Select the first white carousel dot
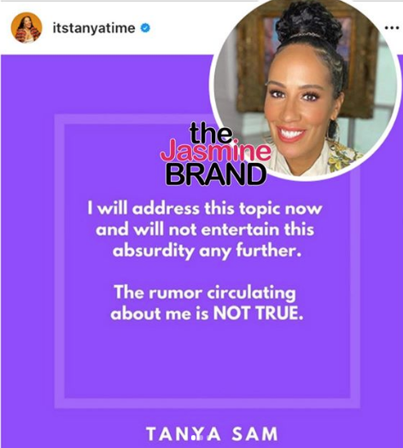403x448 pixels. [194, 438]
